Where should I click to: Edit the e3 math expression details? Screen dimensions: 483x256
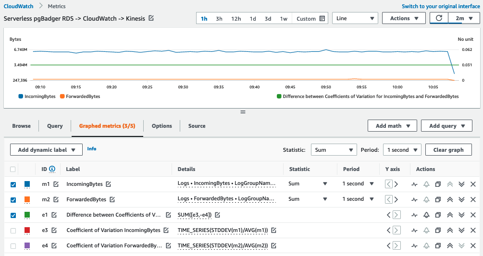click(273, 231)
